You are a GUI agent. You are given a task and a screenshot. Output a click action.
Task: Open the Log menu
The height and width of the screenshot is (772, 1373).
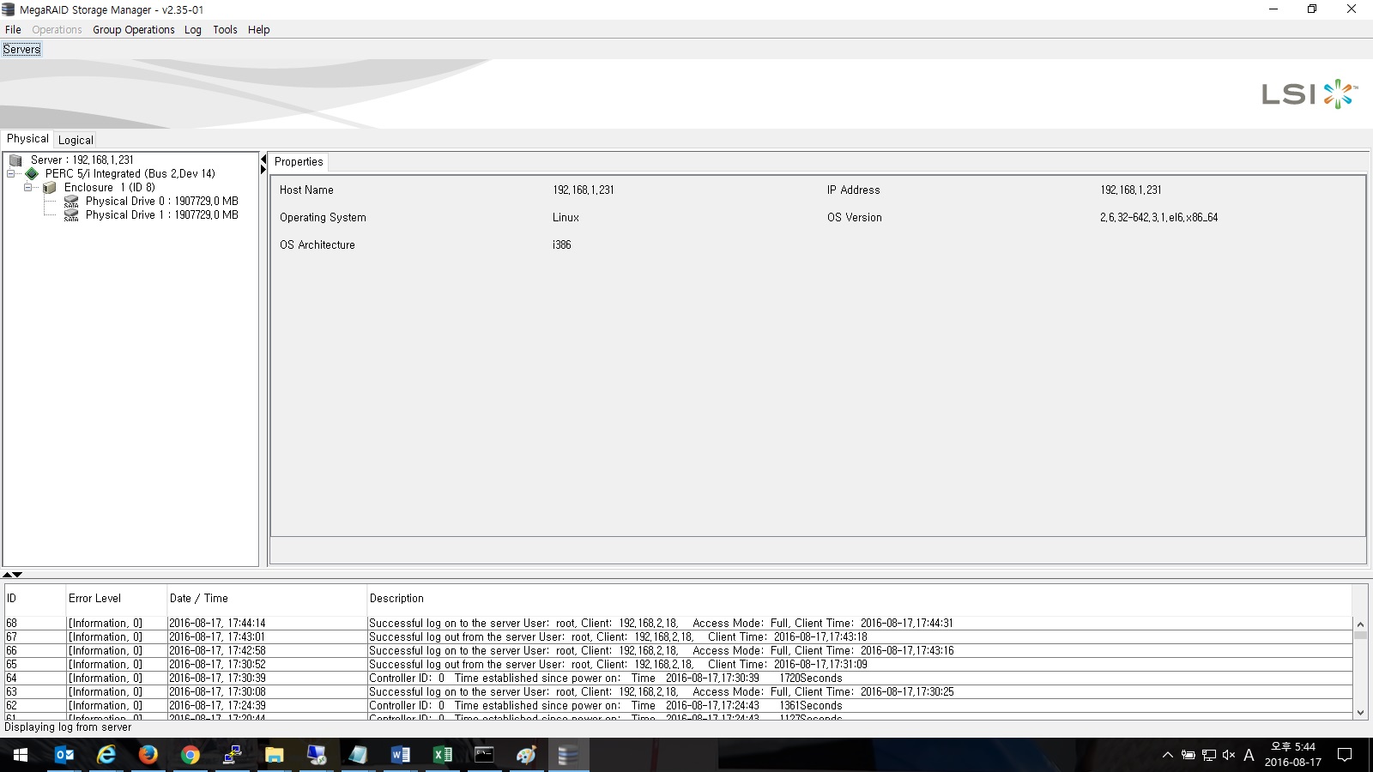(193, 30)
